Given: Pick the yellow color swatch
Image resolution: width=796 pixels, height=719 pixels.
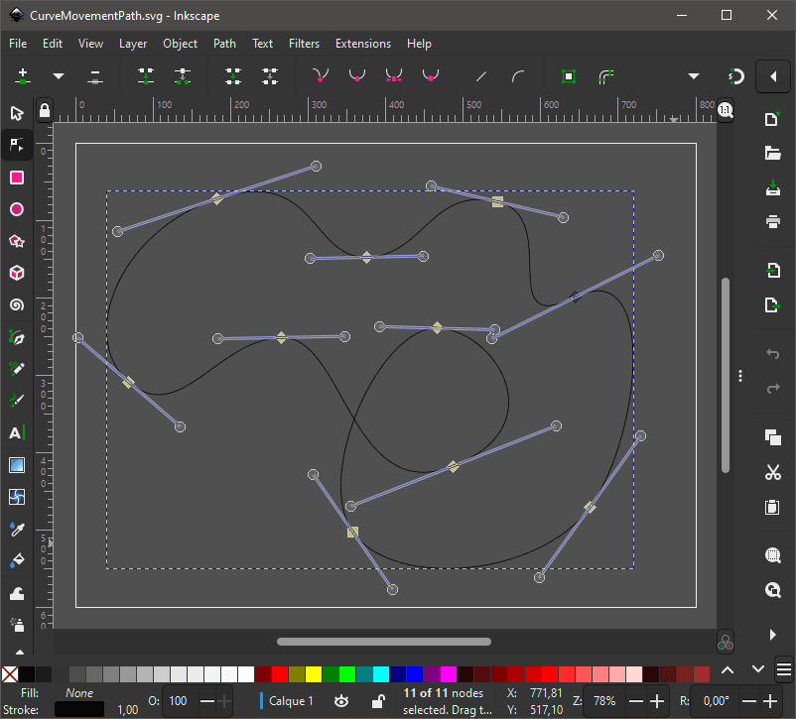Looking at the screenshot, I should [x=314, y=674].
